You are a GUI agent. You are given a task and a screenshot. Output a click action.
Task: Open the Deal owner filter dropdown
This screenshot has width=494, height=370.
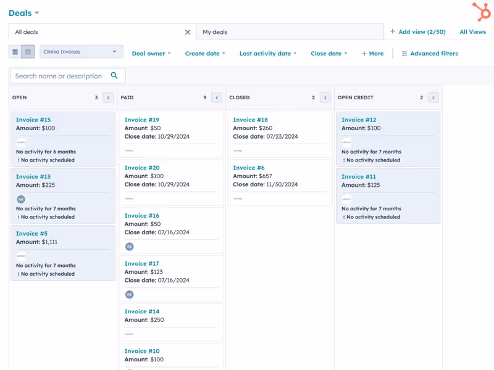click(x=151, y=54)
